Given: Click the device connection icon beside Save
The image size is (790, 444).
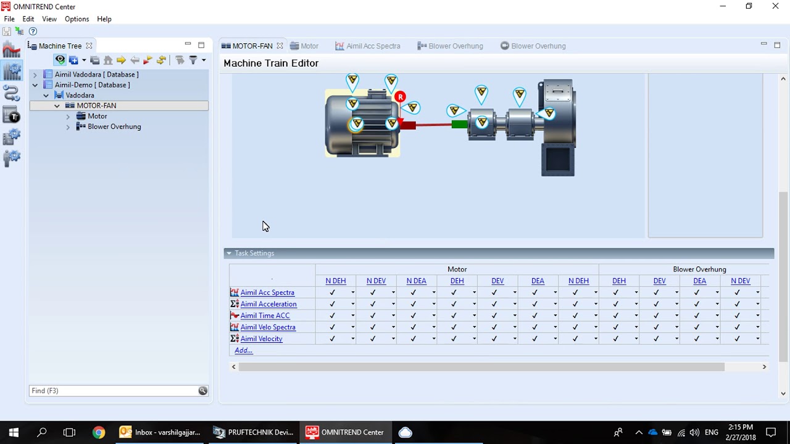Looking at the screenshot, I should [19, 31].
